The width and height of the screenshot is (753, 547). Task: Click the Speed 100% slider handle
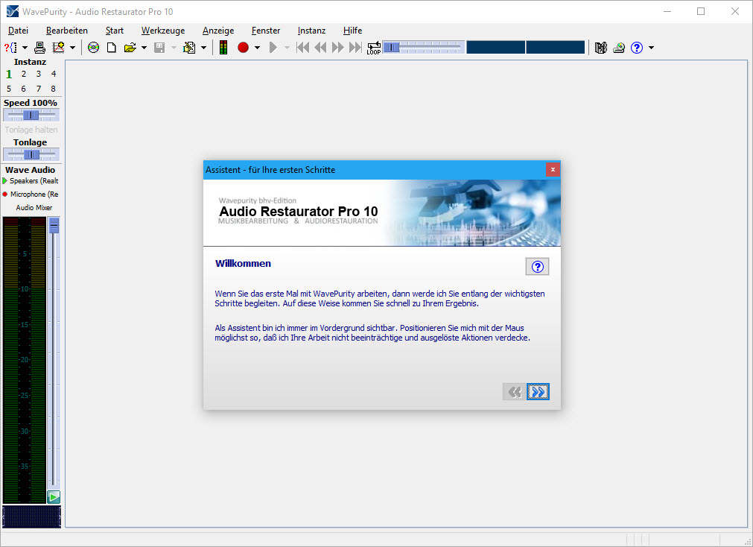(x=31, y=115)
